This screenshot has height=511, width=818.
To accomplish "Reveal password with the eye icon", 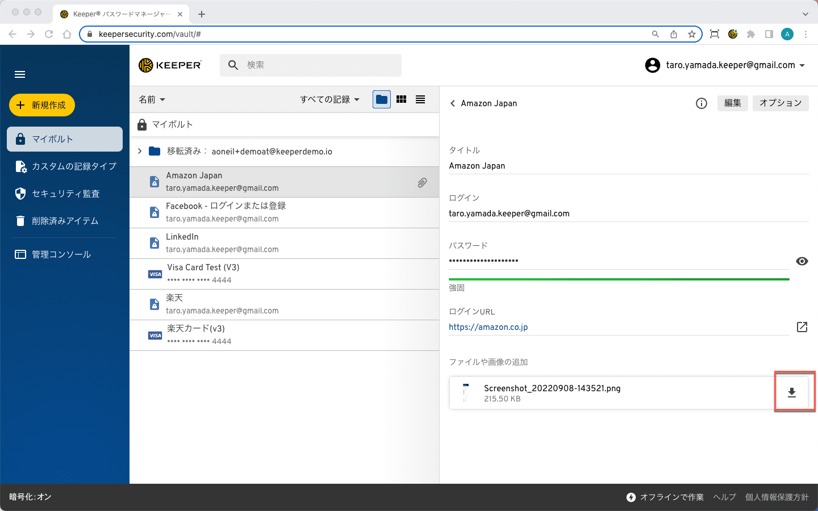I will tap(802, 261).
